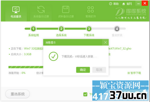Click step 1 circle 系统检测

click(33, 29)
